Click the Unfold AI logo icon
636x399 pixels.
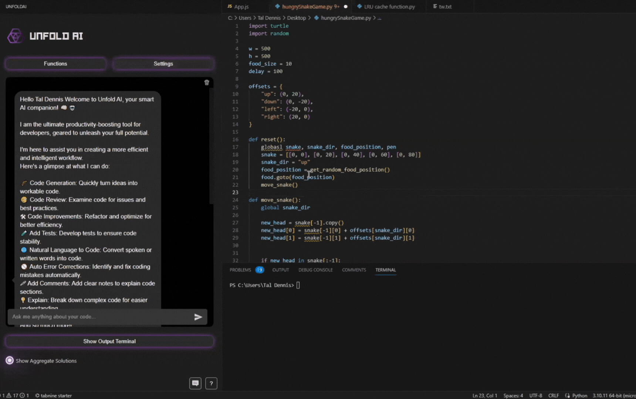(15, 36)
